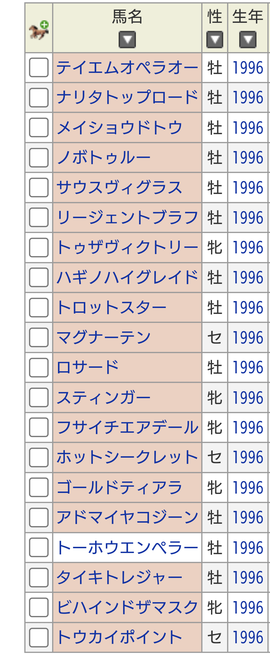Image resolution: width=270 pixels, height=654 pixels.
Task: Select the checkbox beside トゥザヴィクトリー
Action: click(x=39, y=247)
